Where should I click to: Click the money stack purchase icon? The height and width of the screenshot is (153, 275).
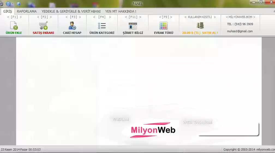click(x=200, y=25)
